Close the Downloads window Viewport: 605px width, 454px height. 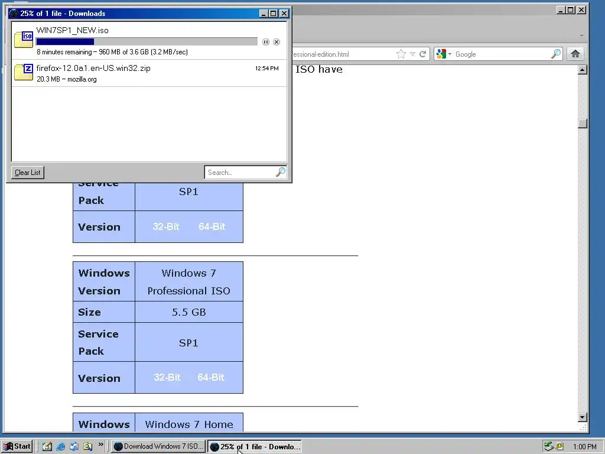coord(284,14)
